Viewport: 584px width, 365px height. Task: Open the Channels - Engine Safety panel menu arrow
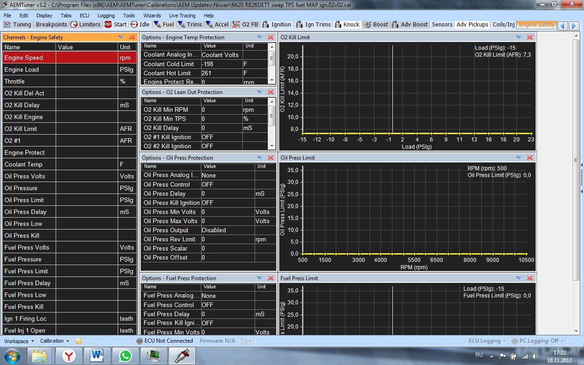coord(121,37)
